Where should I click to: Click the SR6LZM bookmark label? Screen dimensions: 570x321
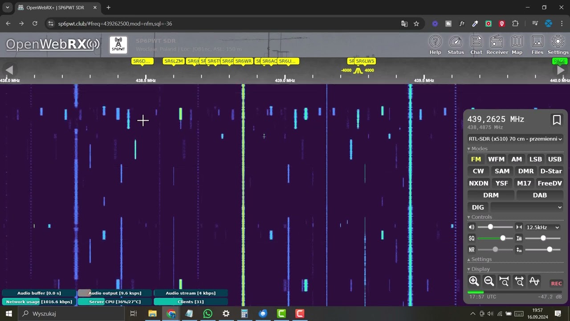174,61
